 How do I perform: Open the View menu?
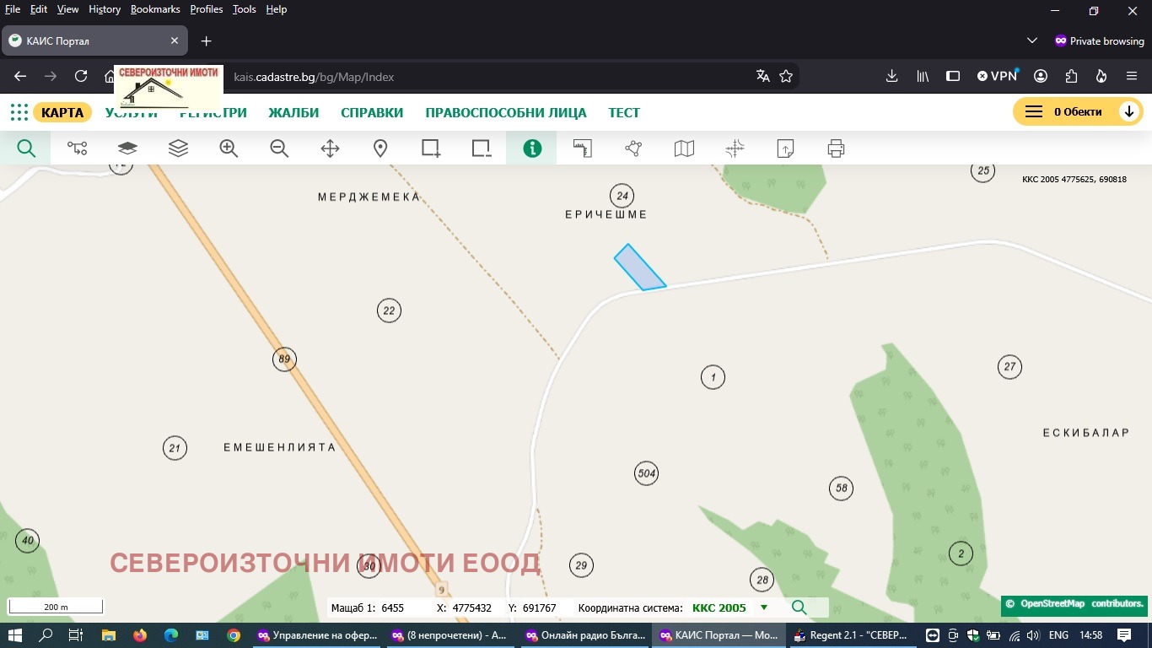pyautogui.click(x=68, y=9)
